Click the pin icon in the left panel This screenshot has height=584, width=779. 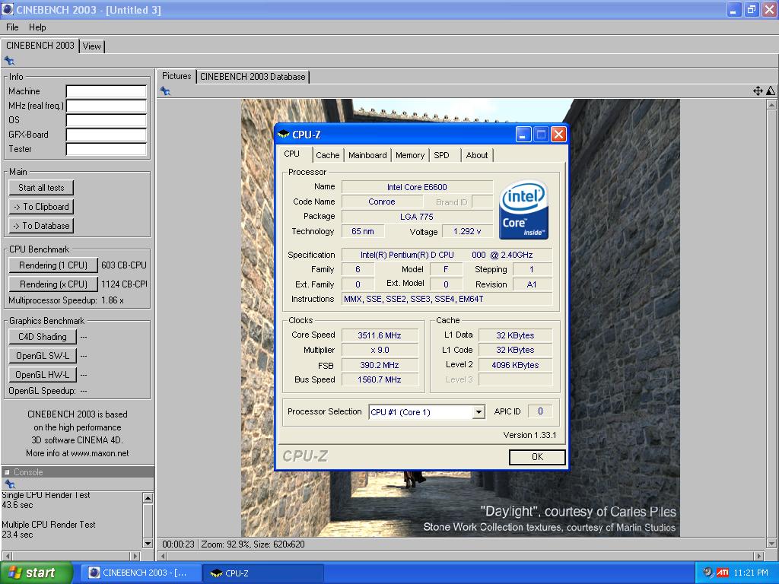click(x=9, y=61)
